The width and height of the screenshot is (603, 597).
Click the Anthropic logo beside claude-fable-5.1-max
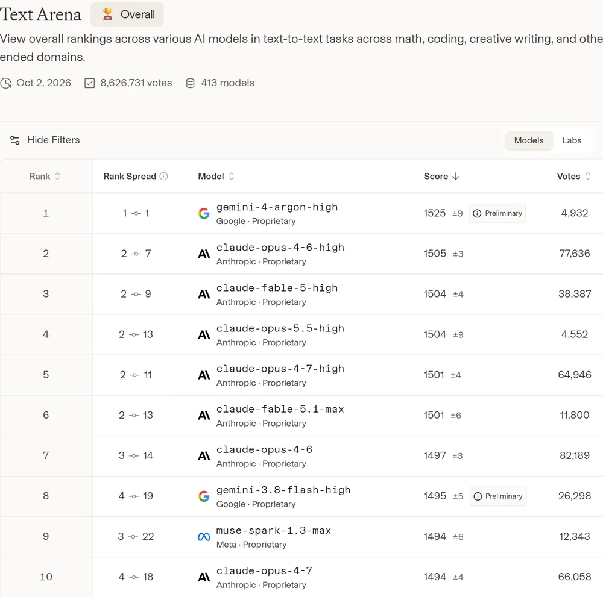(204, 415)
